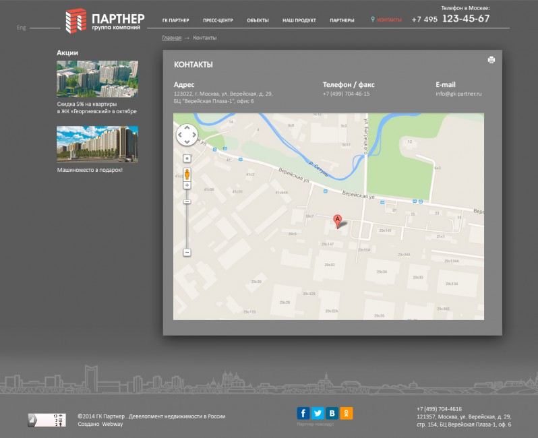Open the Facebook social page
Viewport: 538px width, 438px height.
(303, 413)
